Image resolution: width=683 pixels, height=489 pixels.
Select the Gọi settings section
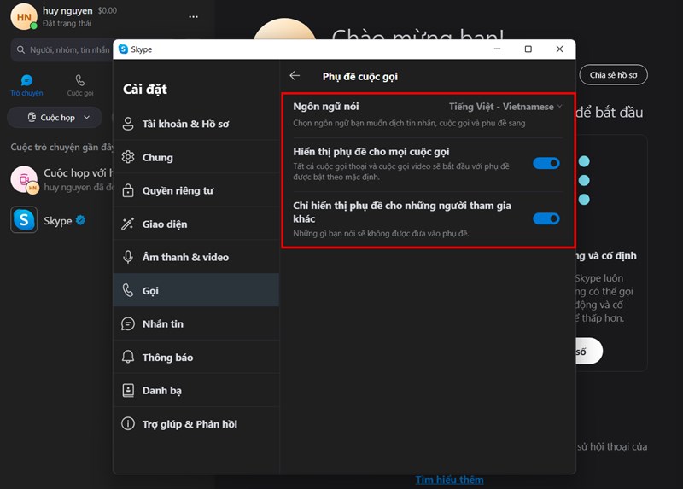pyautogui.click(x=196, y=290)
